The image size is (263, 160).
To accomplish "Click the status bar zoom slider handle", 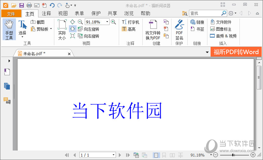I will point(233,155).
